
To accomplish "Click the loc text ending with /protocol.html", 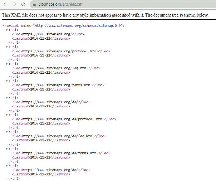I will 60,51.
